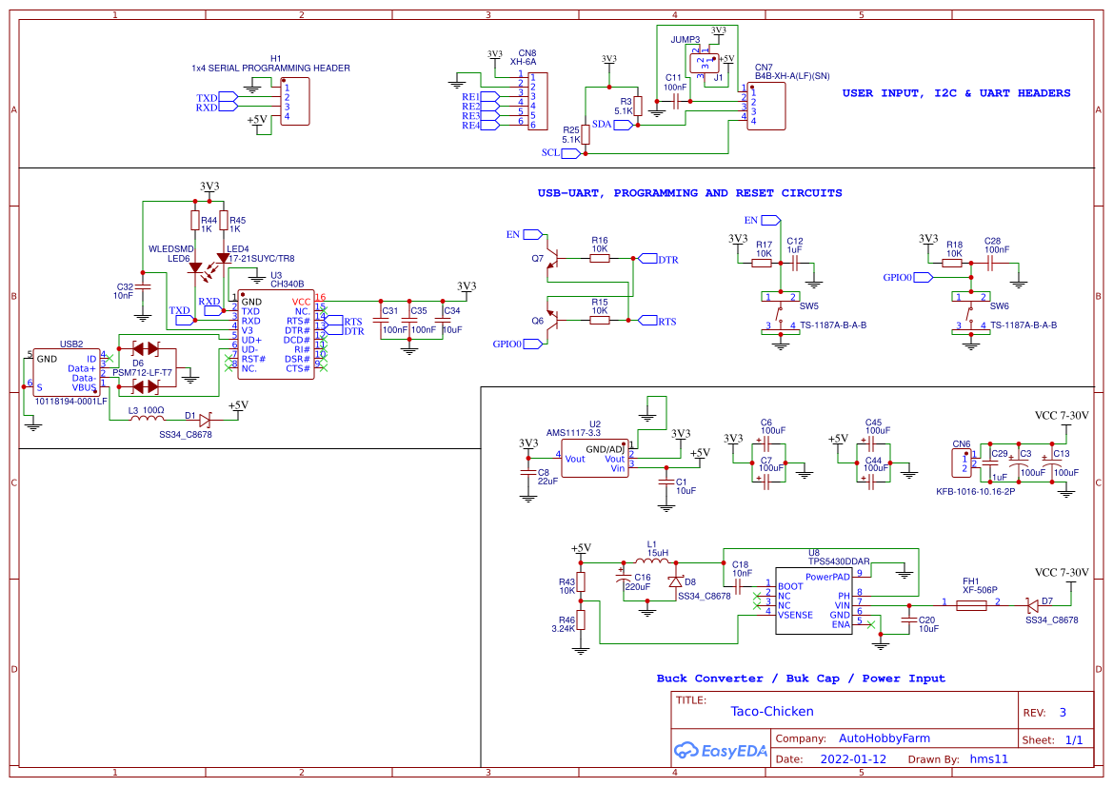Select the CN7 B4B-XH connector

[x=765, y=107]
